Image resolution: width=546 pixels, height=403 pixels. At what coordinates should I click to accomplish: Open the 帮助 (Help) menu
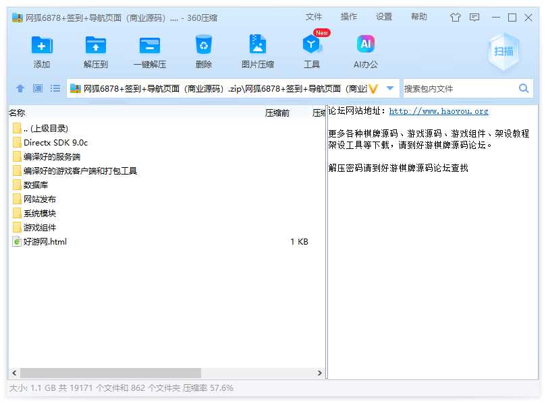(x=419, y=17)
